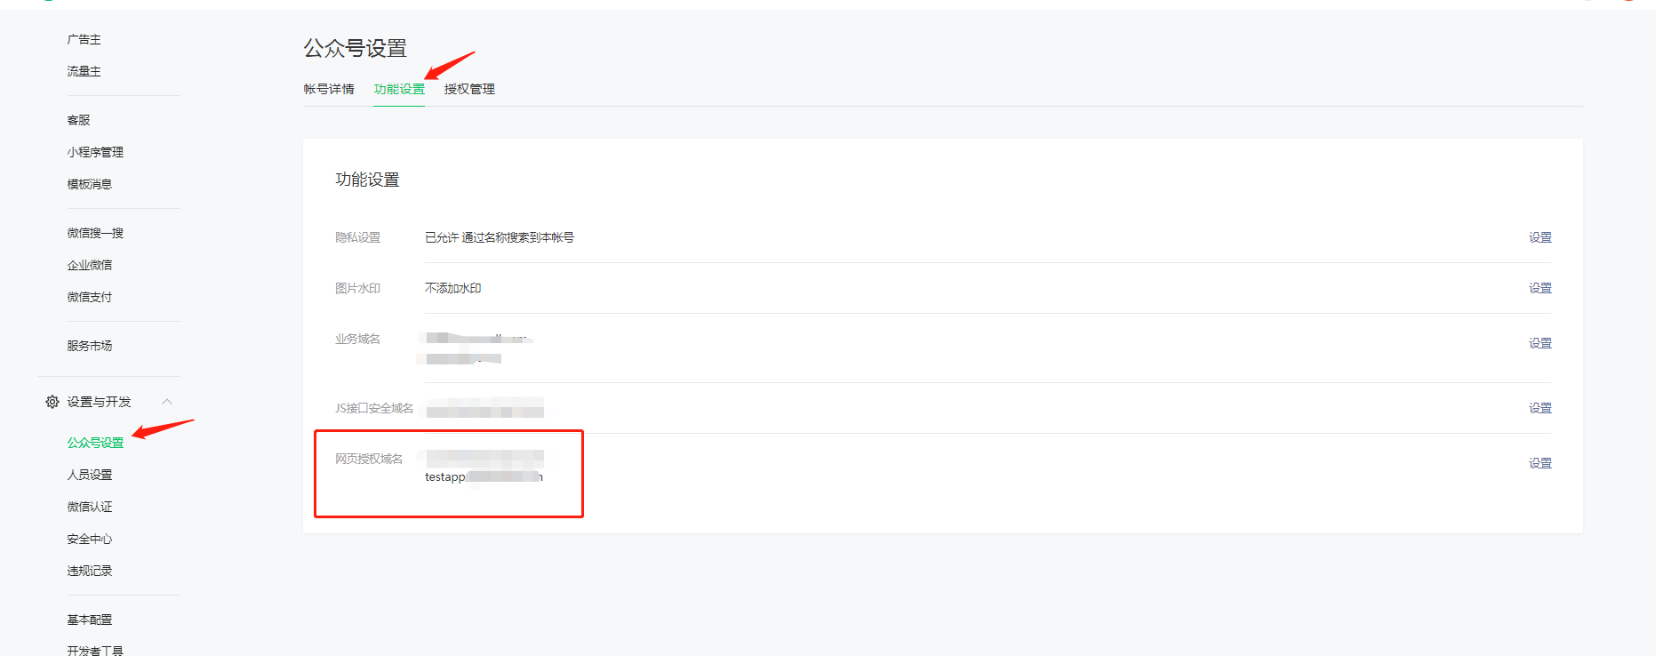Image resolution: width=1656 pixels, height=656 pixels.
Task: Click the 公众号设置 page heading
Action: pos(356,48)
